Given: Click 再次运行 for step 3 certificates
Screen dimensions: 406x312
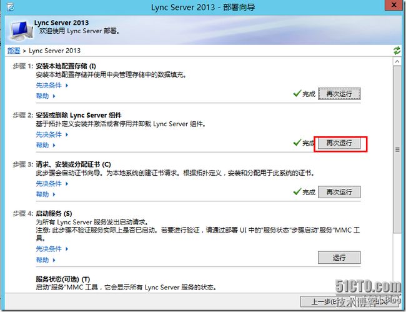Looking at the screenshot, I should (339, 192).
